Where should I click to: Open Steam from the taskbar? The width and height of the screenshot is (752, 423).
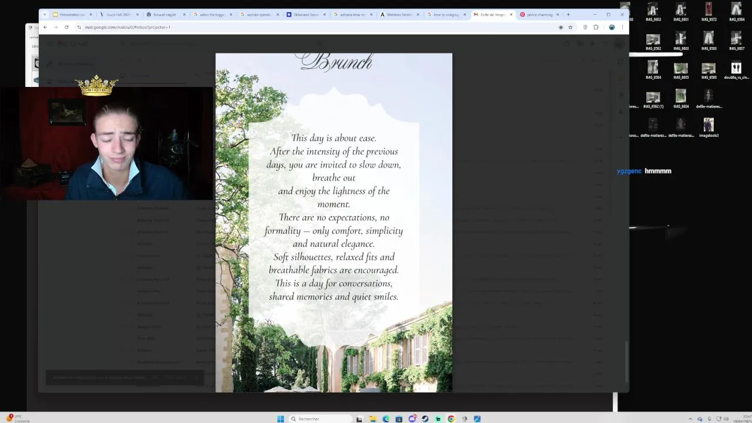[425, 419]
